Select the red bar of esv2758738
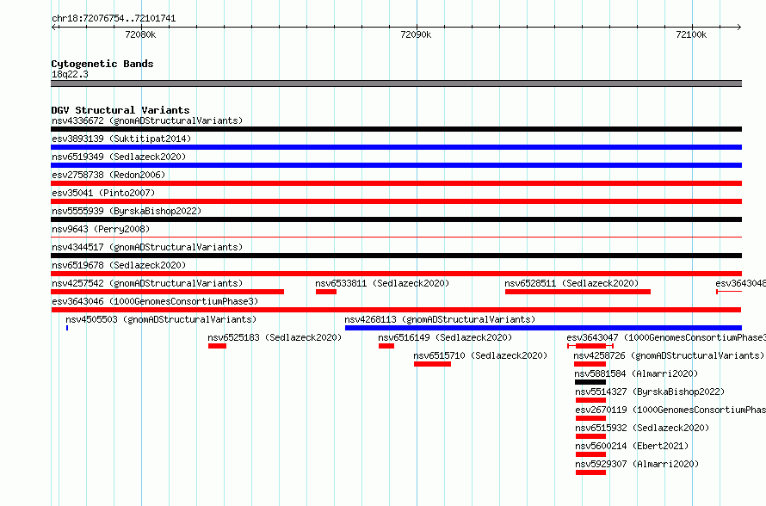 tap(396, 183)
